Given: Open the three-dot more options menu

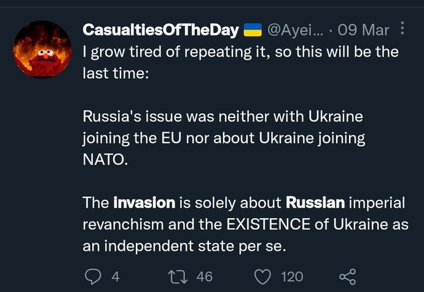Looking at the screenshot, I should tap(402, 28).
